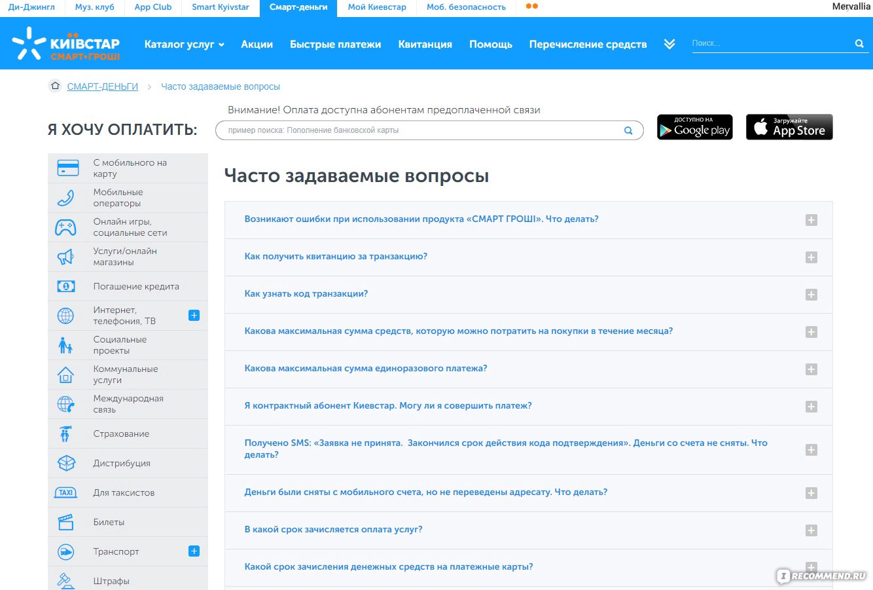The image size is (873, 590).
Task: Follow the СМАРТ-ДЕНЬГИ breadcrumb link
Action: 103,86
